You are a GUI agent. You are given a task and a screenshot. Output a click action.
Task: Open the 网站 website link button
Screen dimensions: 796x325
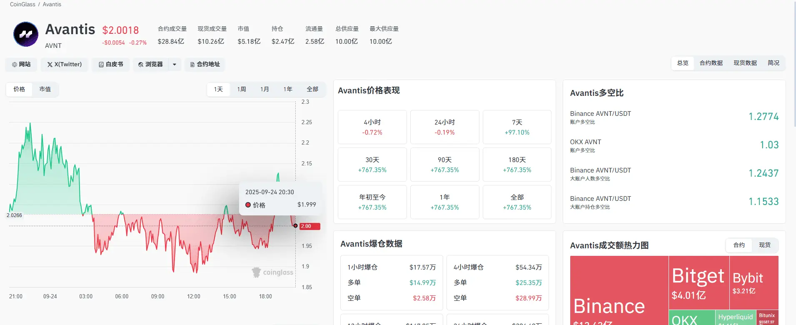click(21, 65)
